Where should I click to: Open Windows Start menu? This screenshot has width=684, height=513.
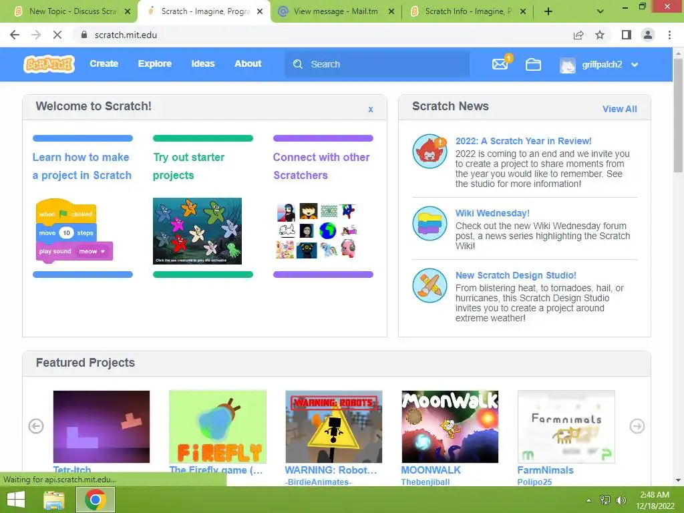click(x=16, y=500)
